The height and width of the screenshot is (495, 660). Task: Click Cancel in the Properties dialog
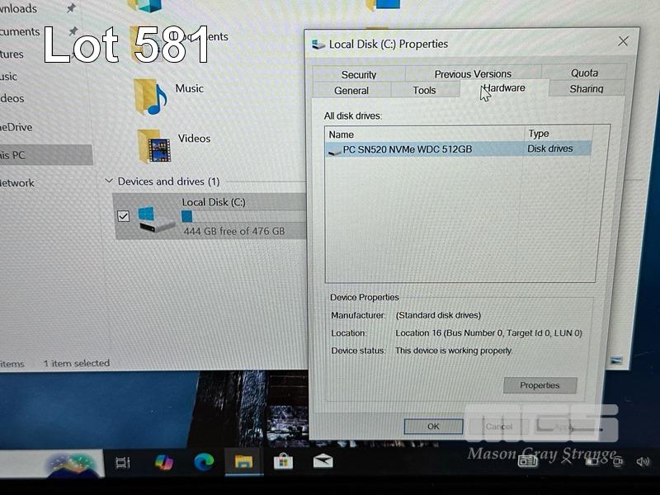(499, 427)
